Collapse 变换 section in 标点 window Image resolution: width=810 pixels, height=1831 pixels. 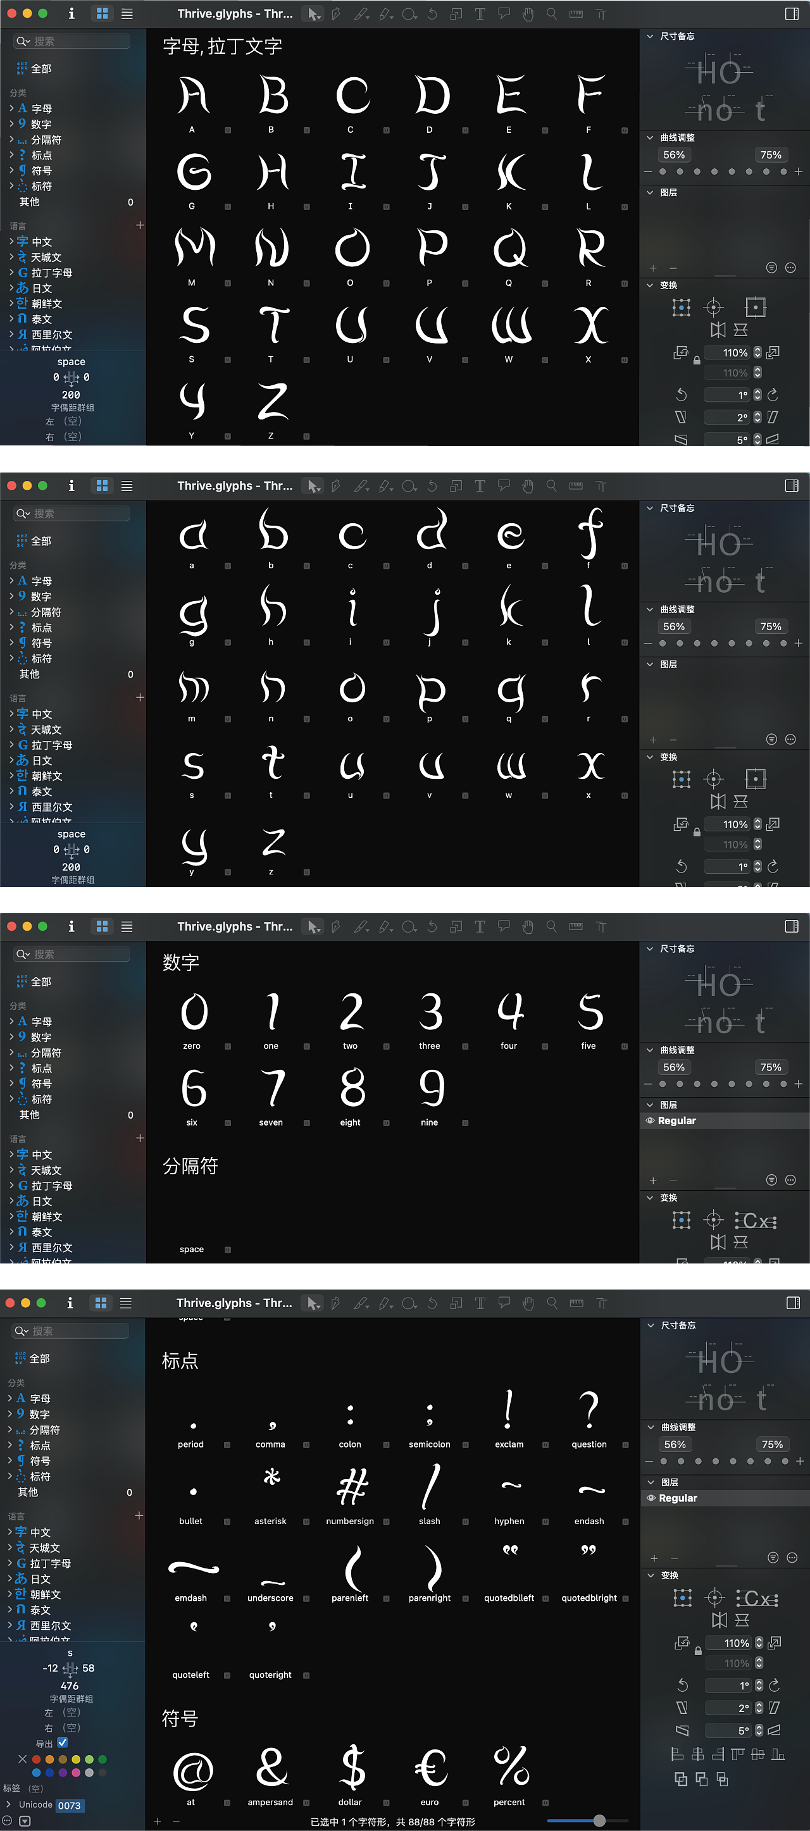pos(651,1575)
